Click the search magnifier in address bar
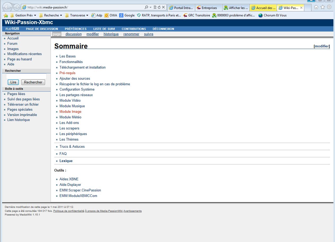335x242 pixels. pyautogui.click(x=146, y=7)
